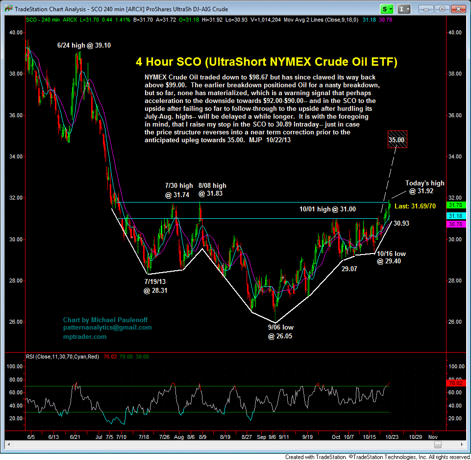Click the green 31.70 last-price marker
This screenshot has height=460, width=471.
tap(456, 205)
